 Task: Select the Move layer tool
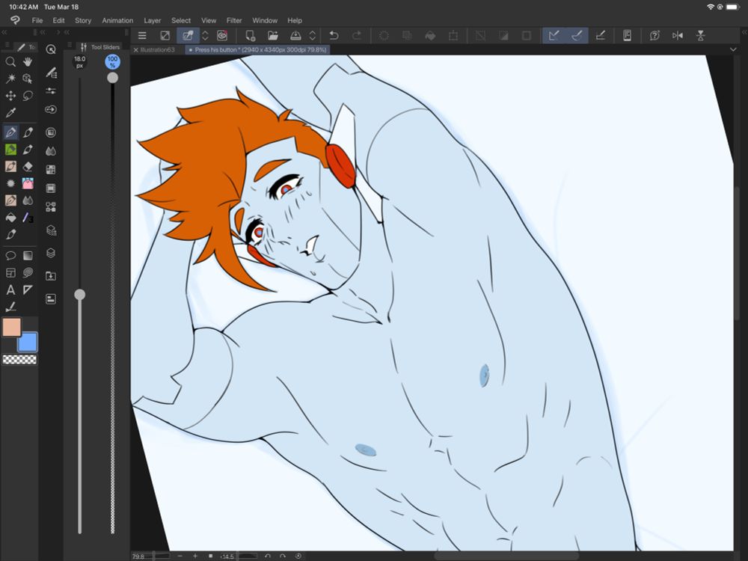[x=10, y=96]
